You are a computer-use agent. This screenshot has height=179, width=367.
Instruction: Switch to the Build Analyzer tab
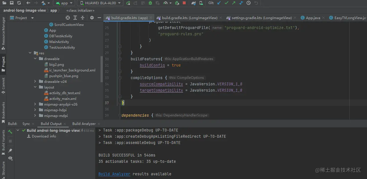pyautogui.click(x=84, y=124)
